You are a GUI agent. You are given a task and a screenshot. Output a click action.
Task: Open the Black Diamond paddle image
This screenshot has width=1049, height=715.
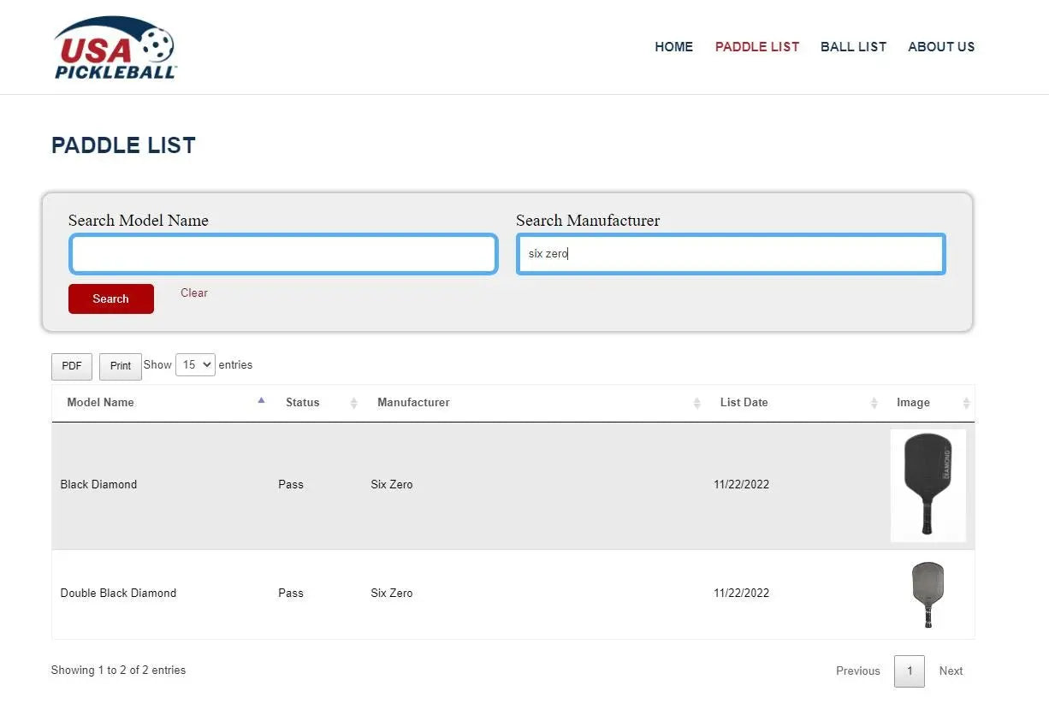928,485
